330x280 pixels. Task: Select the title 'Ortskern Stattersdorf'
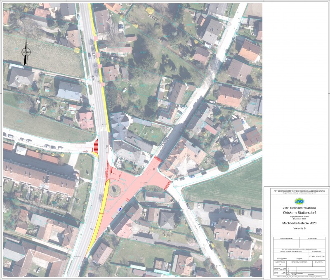299,212
